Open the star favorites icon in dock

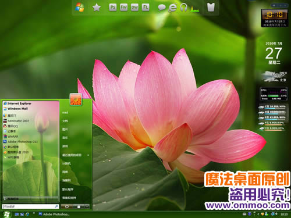(97, 8)
